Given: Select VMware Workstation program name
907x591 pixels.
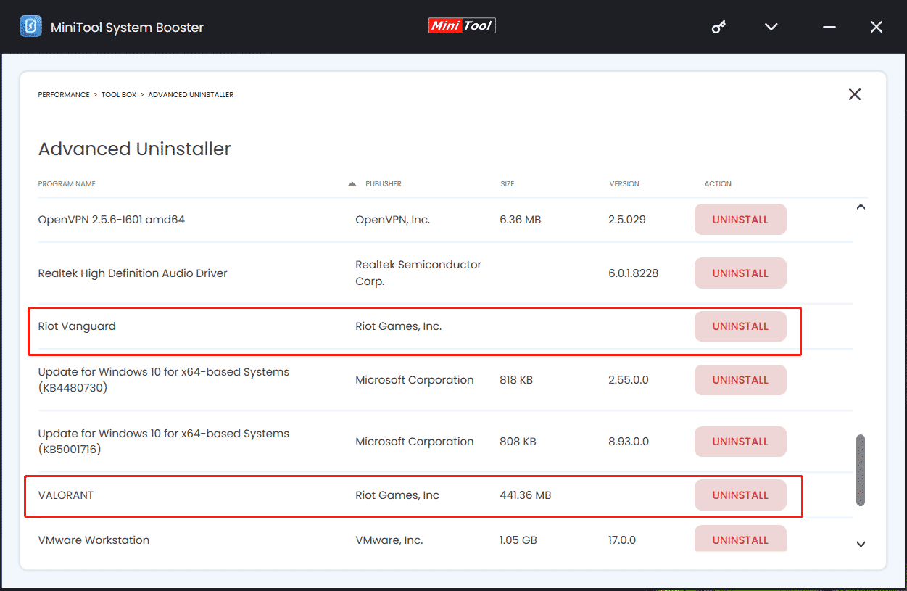Looking at the screenshot, I should [x=94, y=540].
